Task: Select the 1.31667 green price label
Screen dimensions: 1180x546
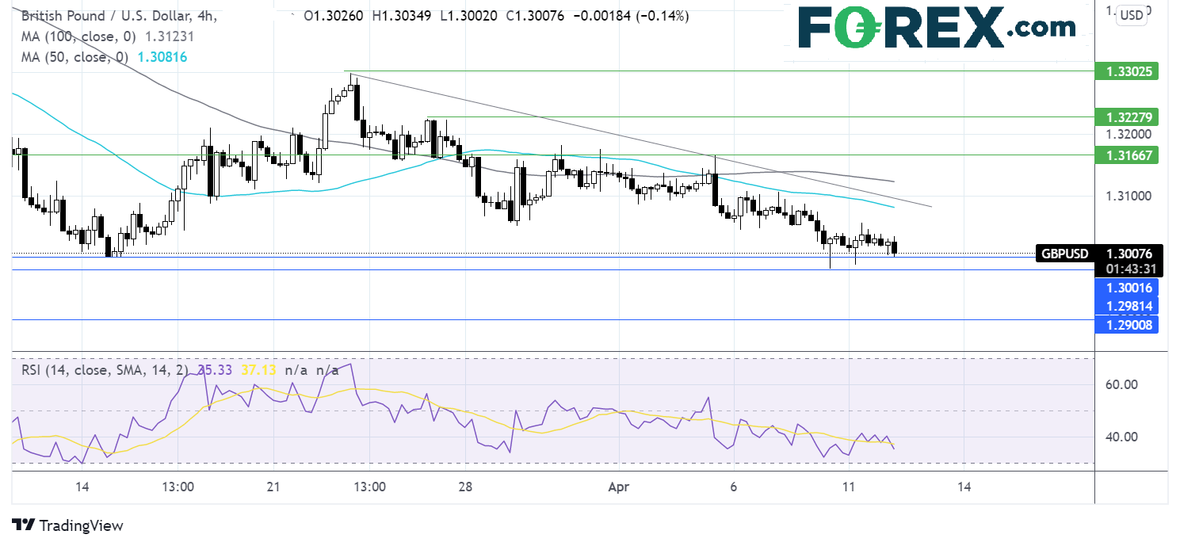Action: [1125, 155]
